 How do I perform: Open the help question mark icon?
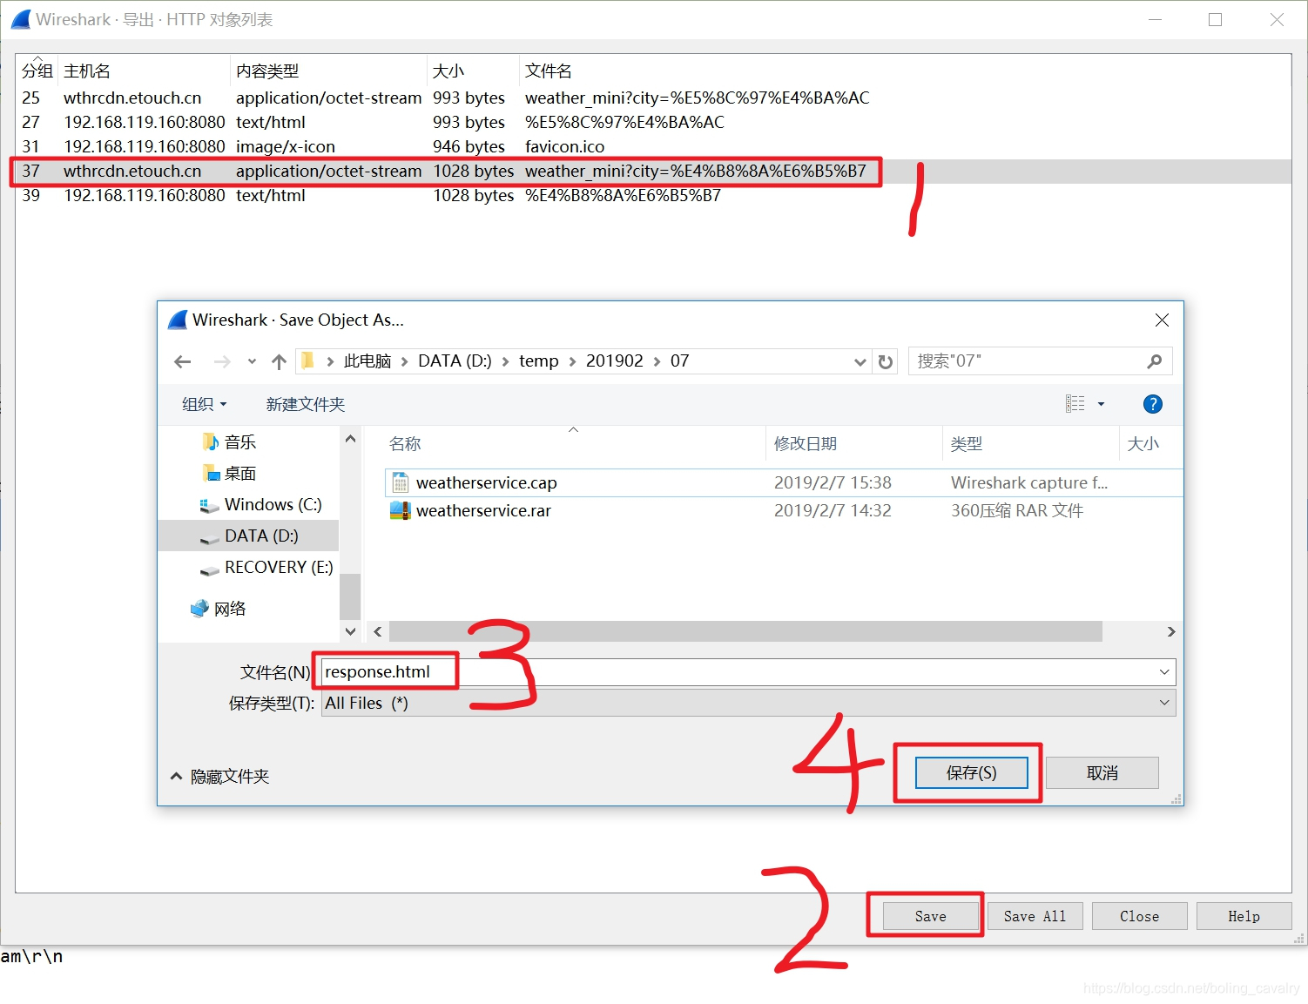pos(1152,404)
